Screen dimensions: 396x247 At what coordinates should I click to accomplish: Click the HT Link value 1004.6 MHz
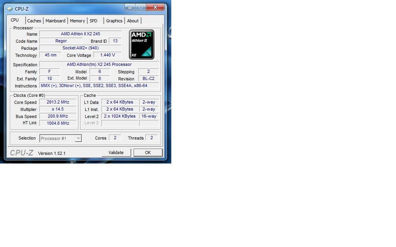58,123
